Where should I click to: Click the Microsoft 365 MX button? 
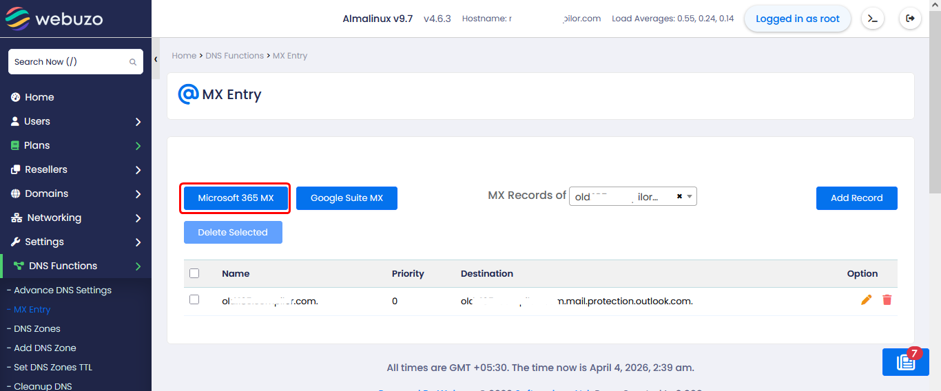pyautogui.click(x=236, y=198)
